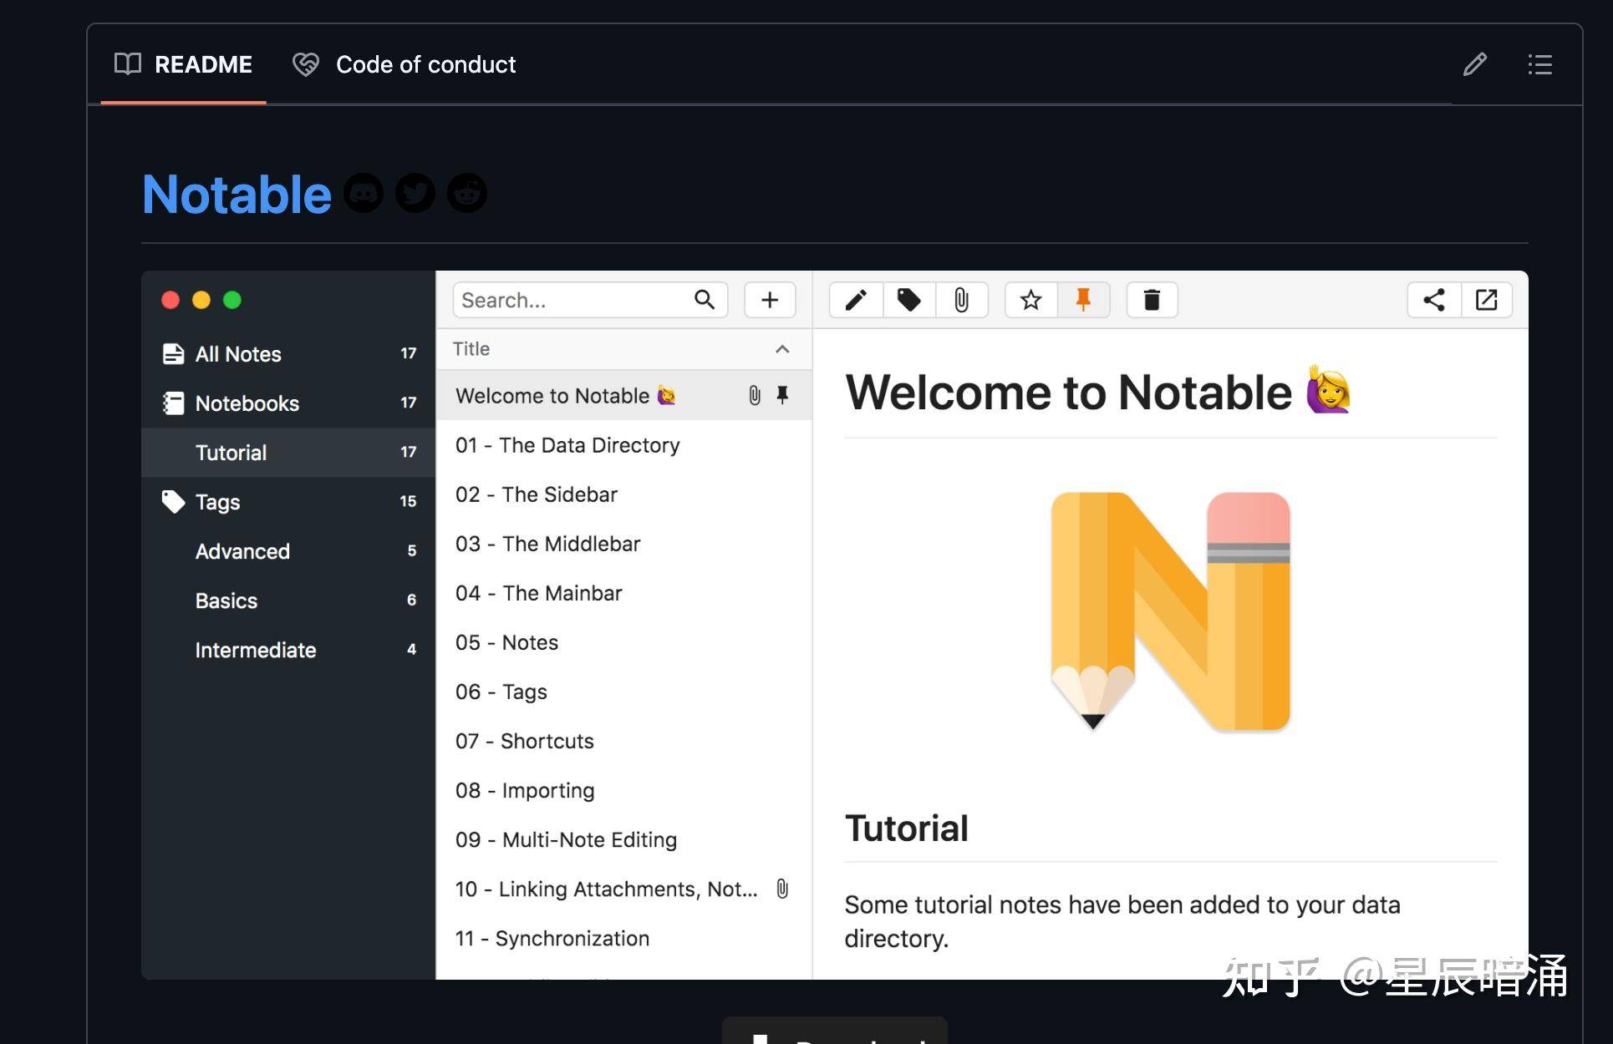Click the red close window dot
This screenshot has width=1613, height=1044.
click(x=170, y=300)
